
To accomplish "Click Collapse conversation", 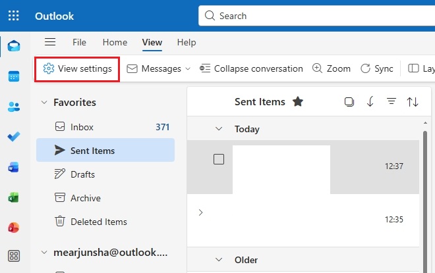I will click(251, 68).
